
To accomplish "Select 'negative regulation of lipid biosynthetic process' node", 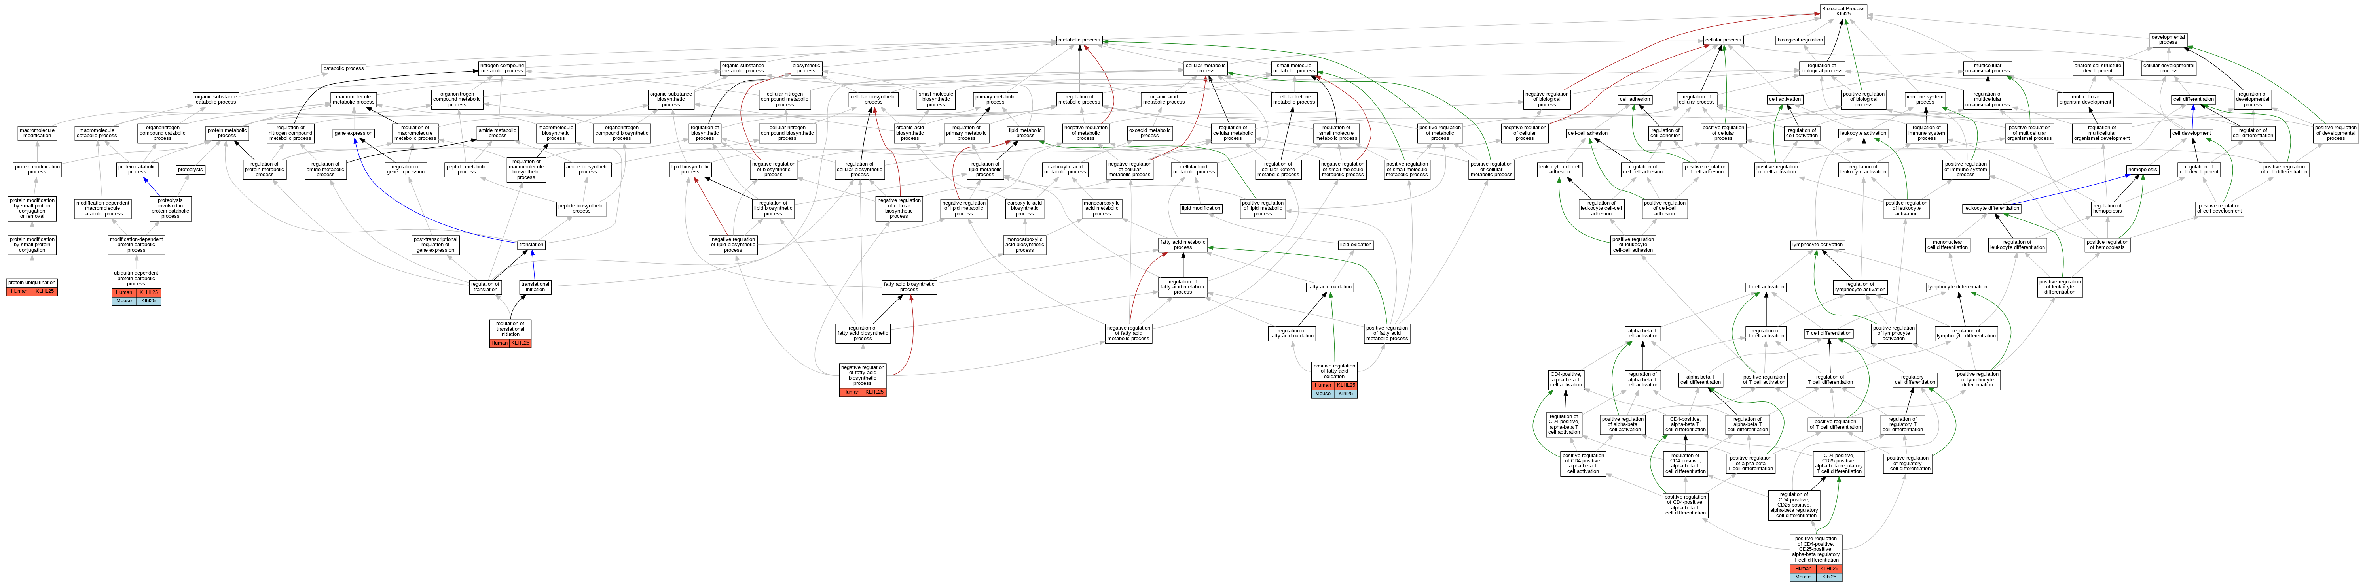I will click(x=733, y=245).
